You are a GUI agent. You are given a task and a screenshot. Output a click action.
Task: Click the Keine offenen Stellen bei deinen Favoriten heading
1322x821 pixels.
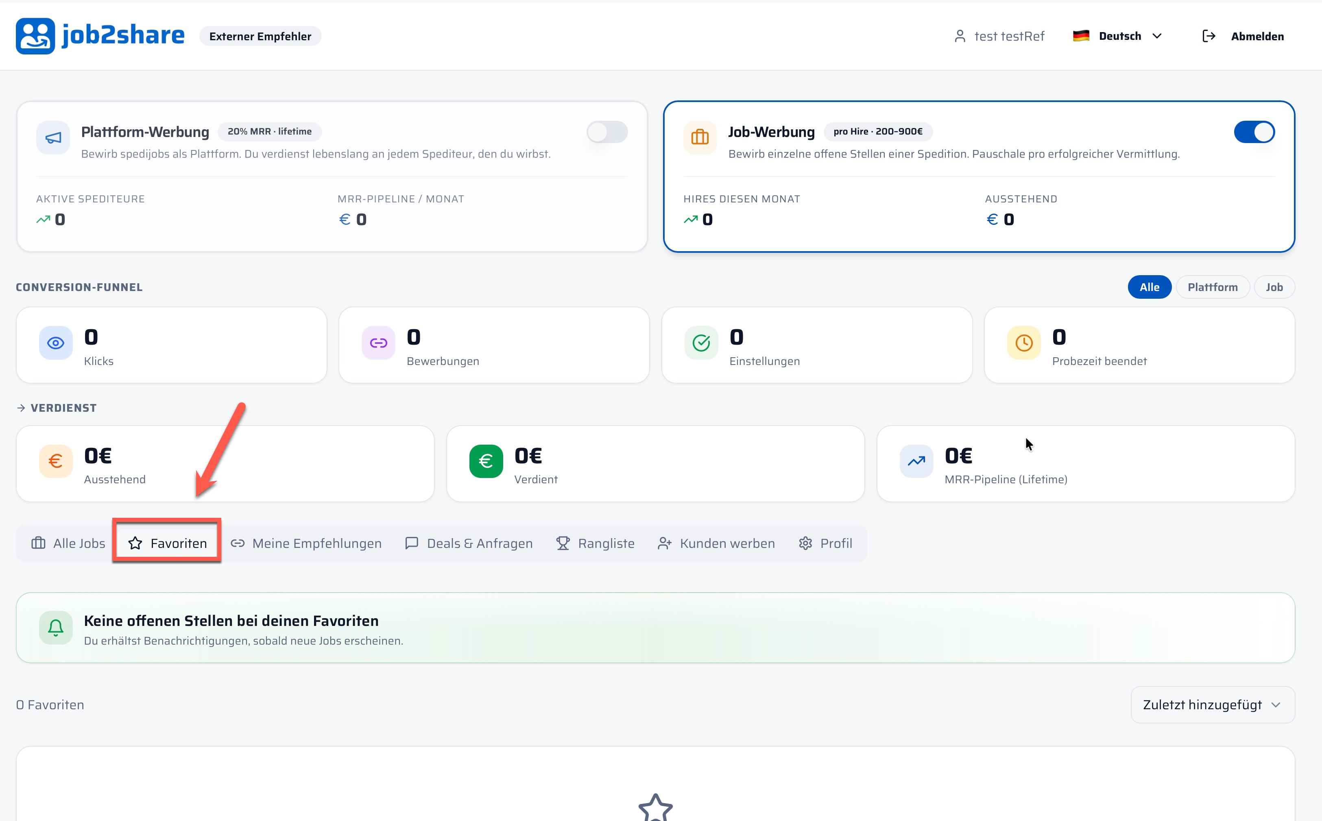(231, 621)
